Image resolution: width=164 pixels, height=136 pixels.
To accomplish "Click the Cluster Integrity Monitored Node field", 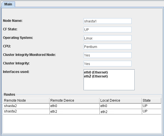I will tap(107, 55).
